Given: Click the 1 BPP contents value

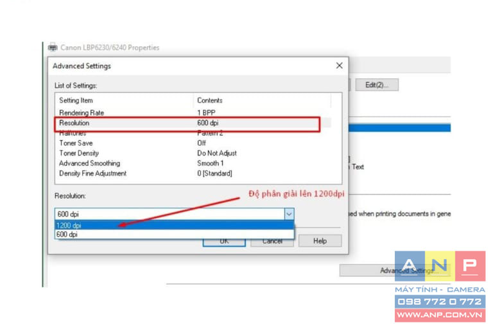Looking at the screenshot, I should pyautogui.click(x=206, y=112).
